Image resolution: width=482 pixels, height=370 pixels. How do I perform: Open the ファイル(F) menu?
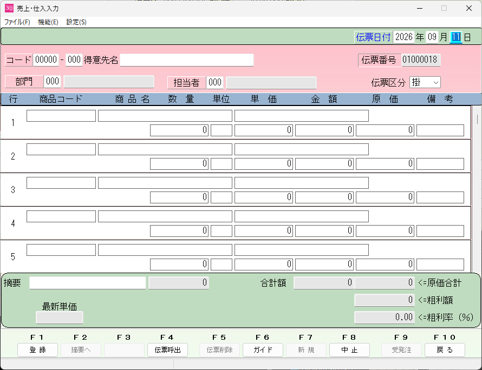click(17, 22)
